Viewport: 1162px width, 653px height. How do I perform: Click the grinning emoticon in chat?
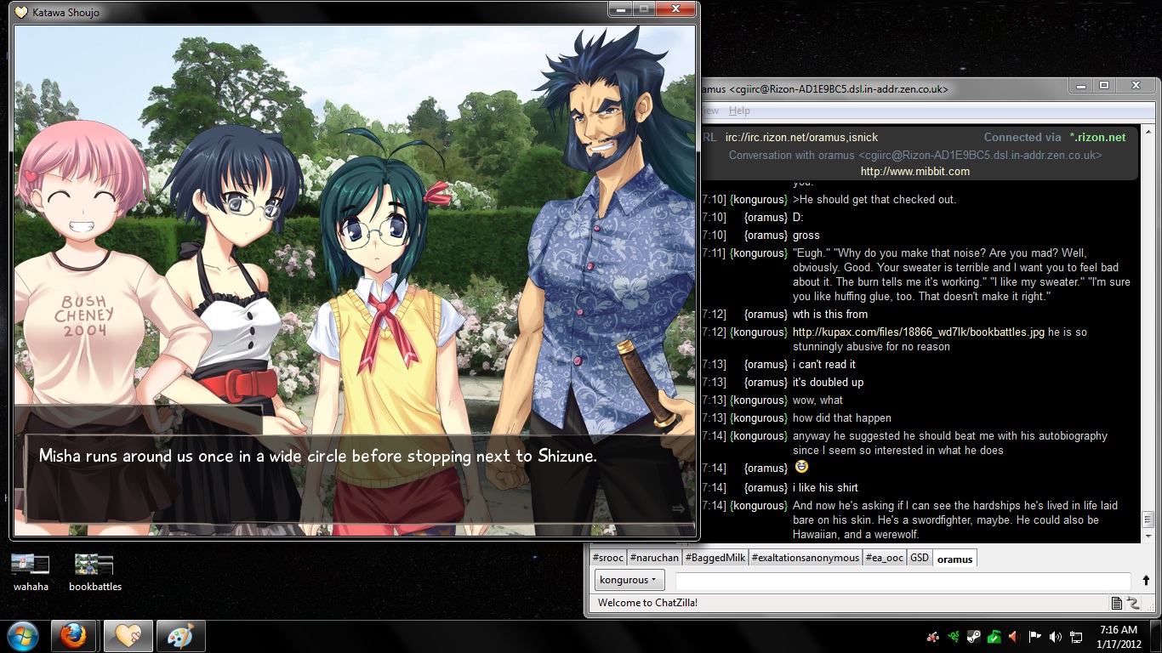click(801, 467)
